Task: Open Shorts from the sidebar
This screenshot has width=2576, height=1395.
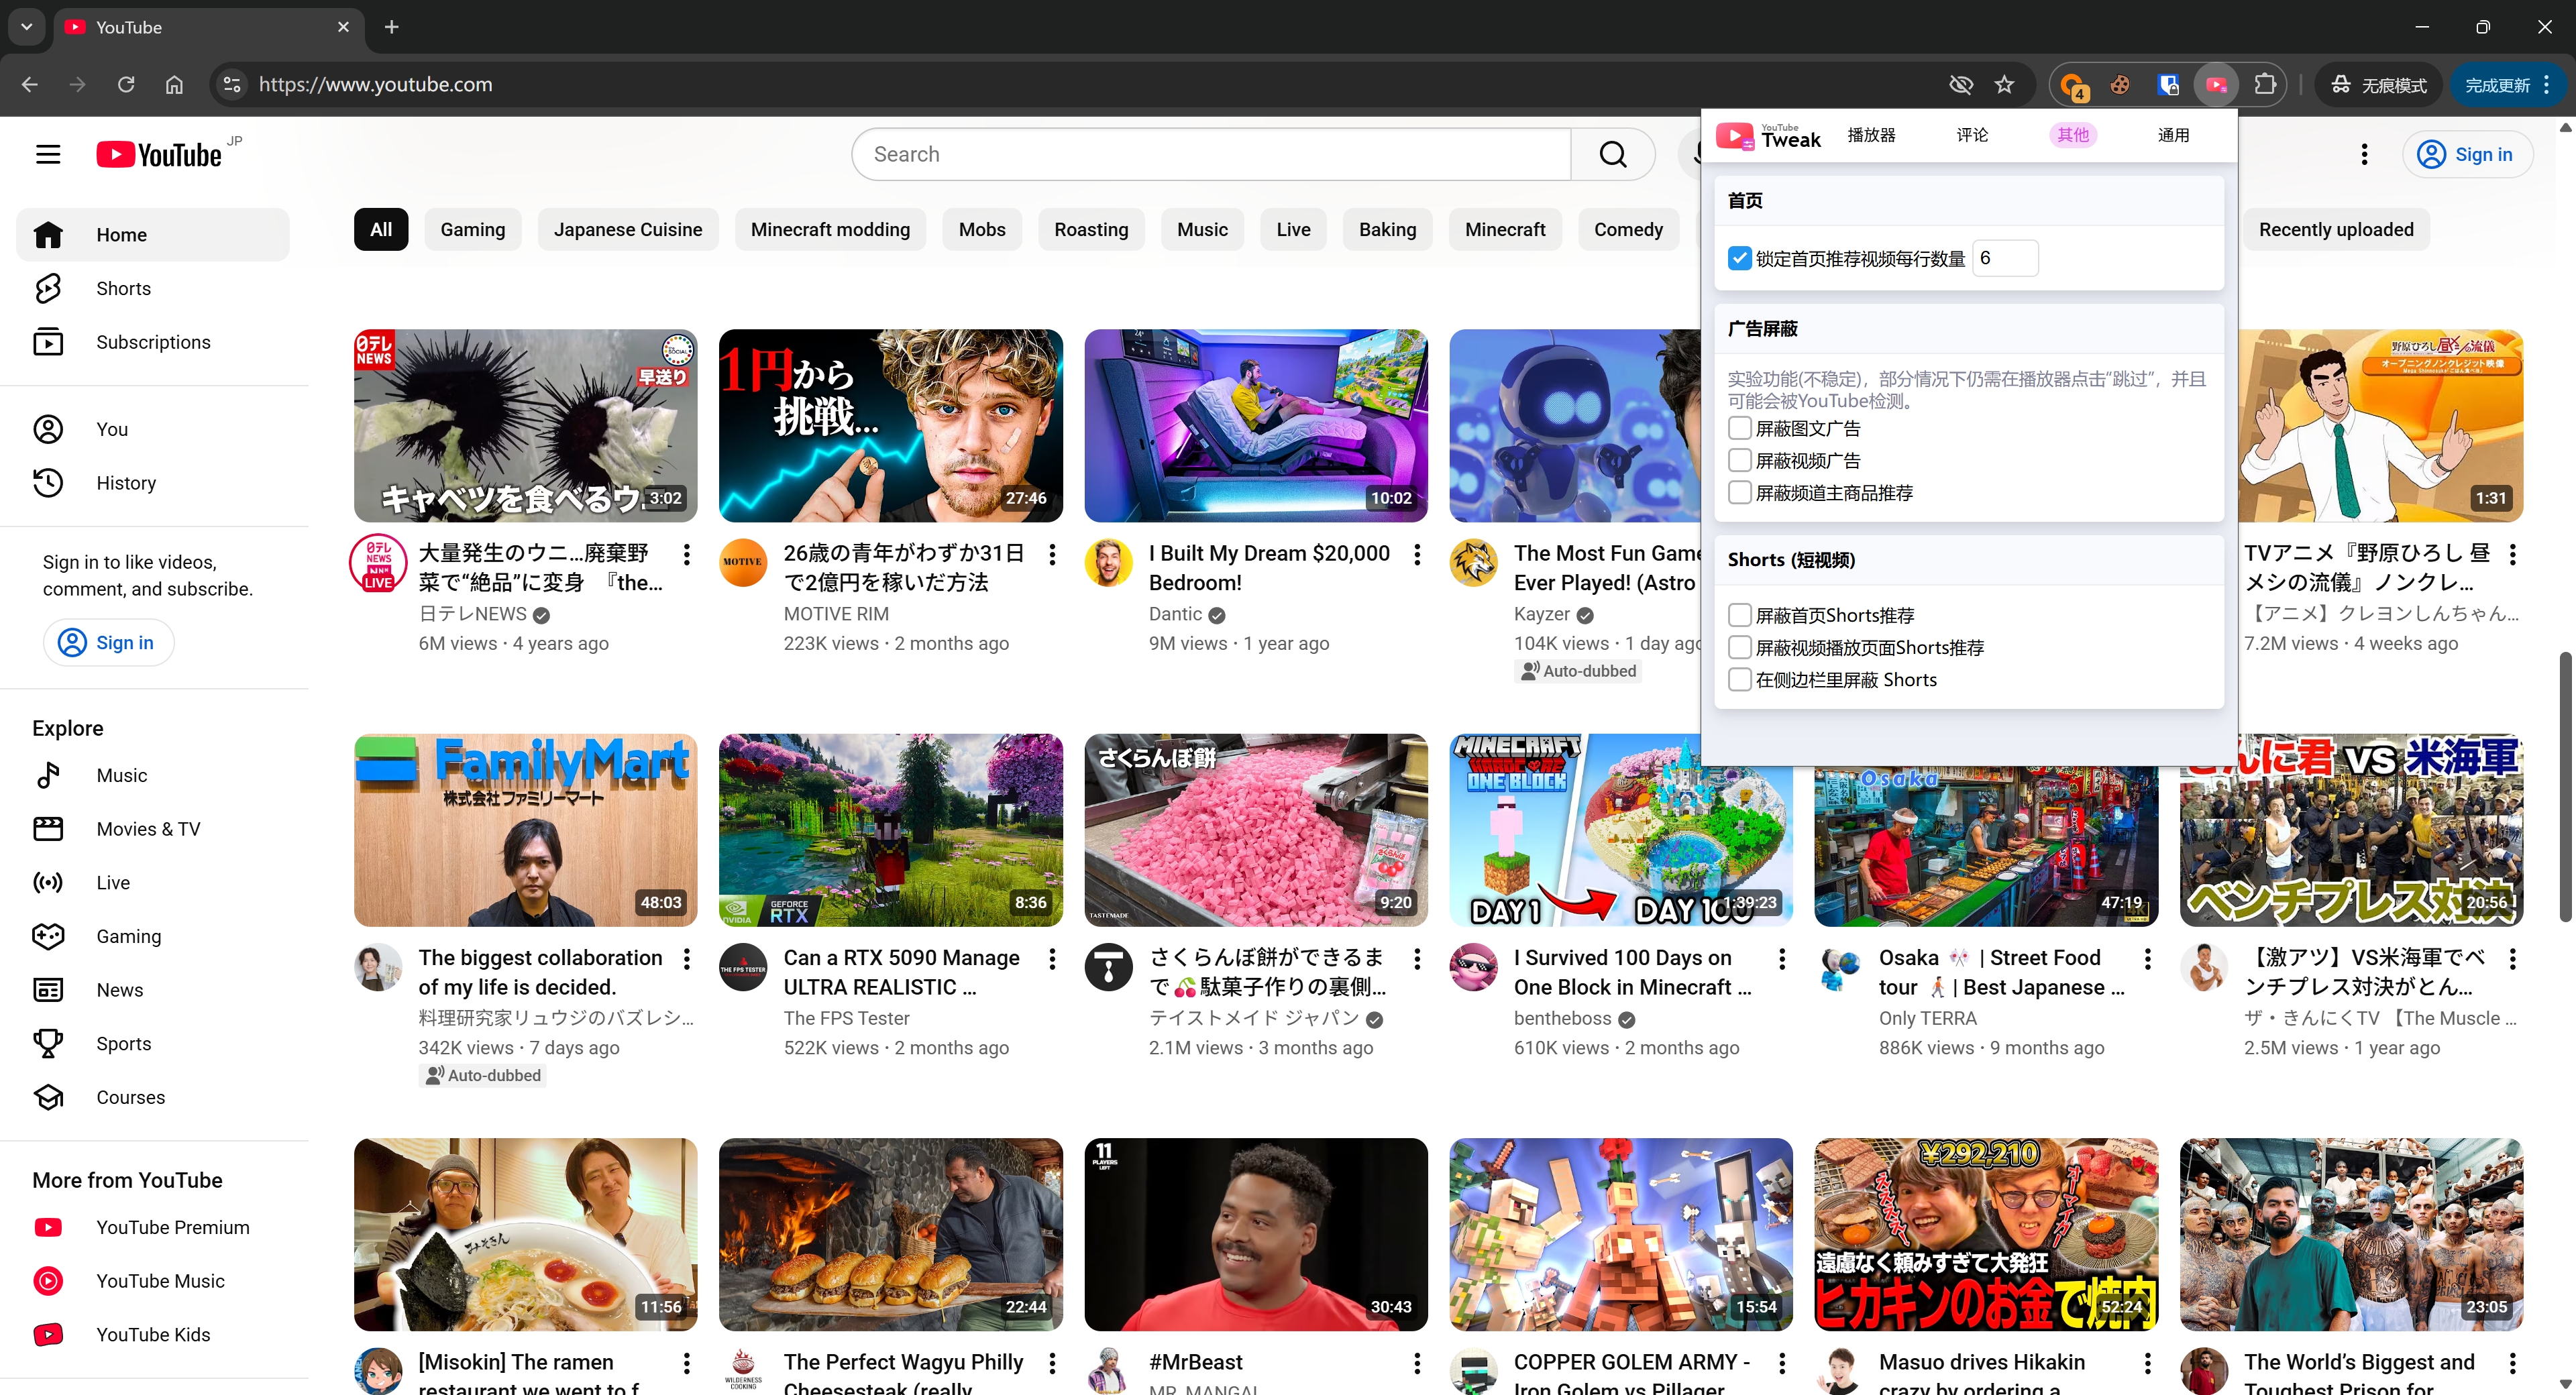Action: pos(123,288)
